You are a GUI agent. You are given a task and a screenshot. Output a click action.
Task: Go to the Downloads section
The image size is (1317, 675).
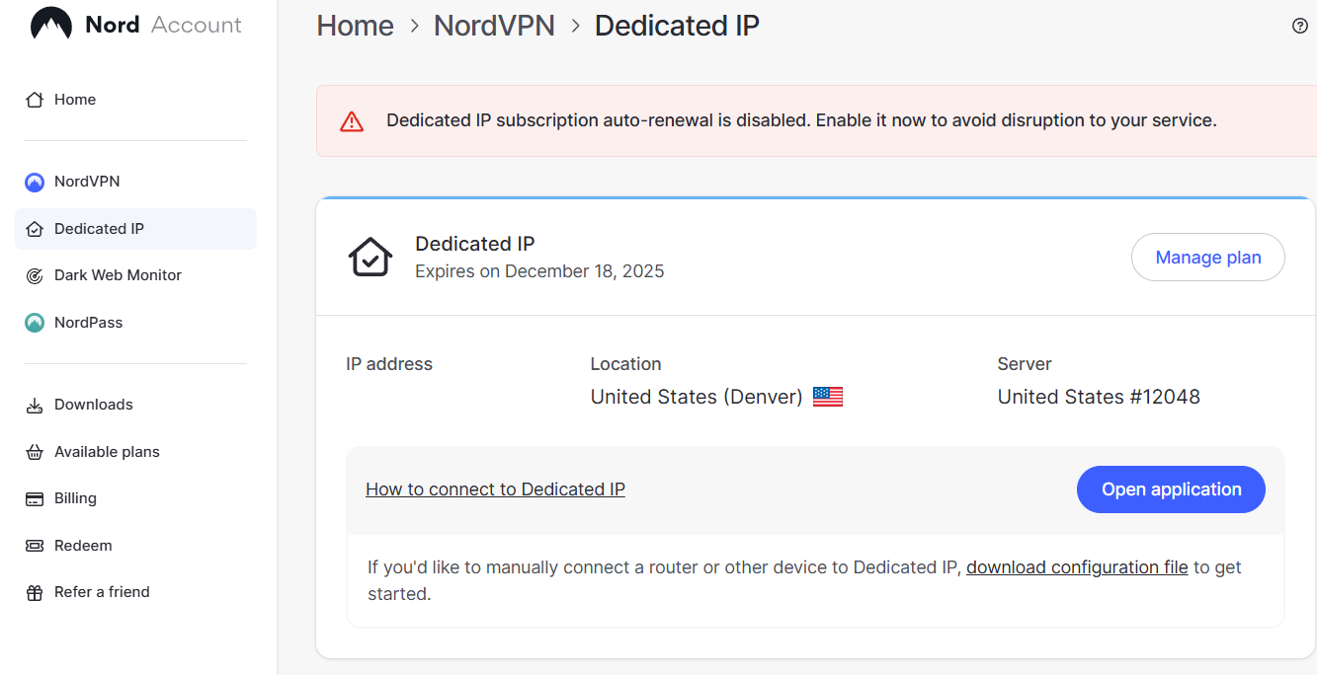click(x=93, y=404)
